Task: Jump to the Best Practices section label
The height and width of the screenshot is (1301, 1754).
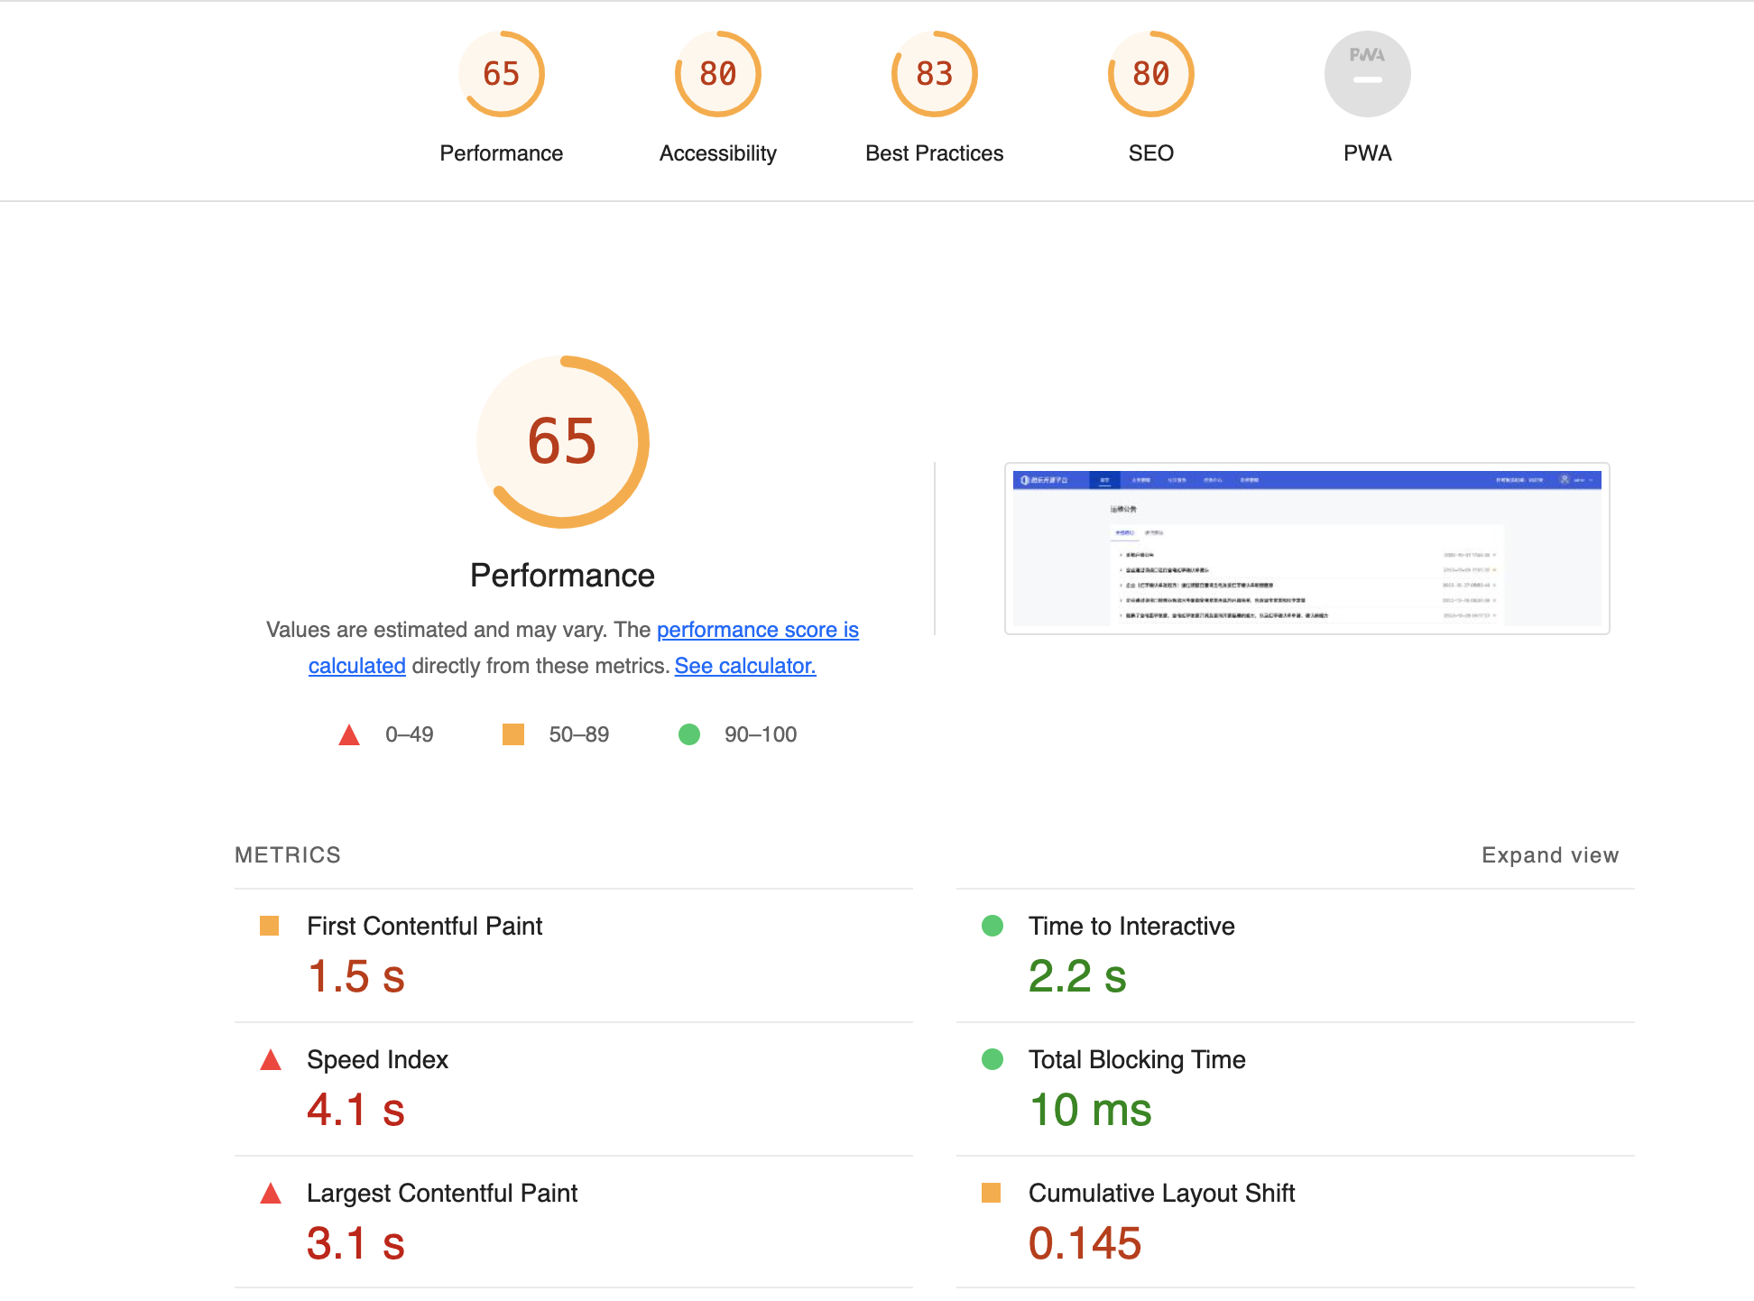Action: [934, 153]
